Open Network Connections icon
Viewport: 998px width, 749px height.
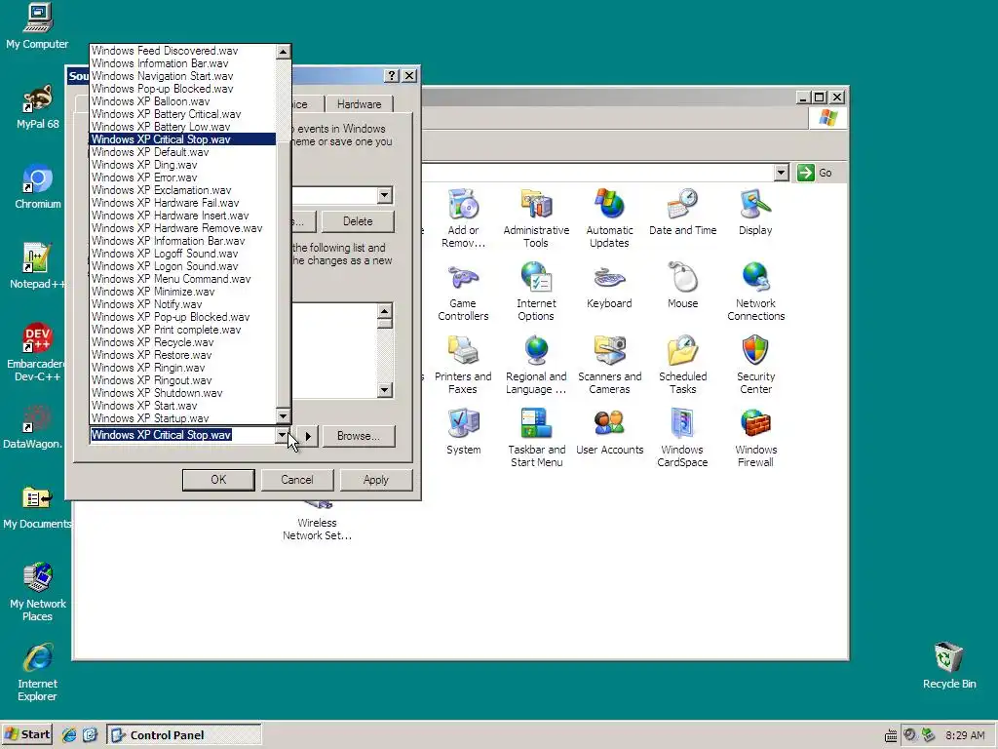tap(755, 291)
